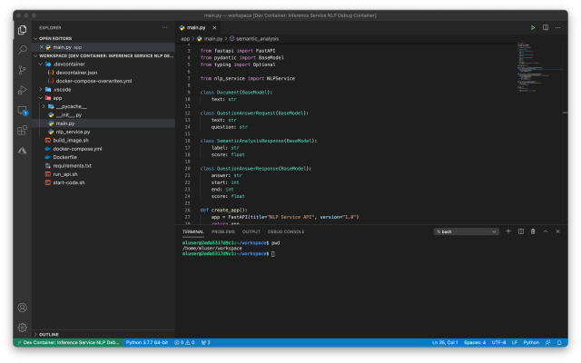The height and width of the screenshot is (363, 581).
Task: Open start-code.sh file
Action: point(69,183)
